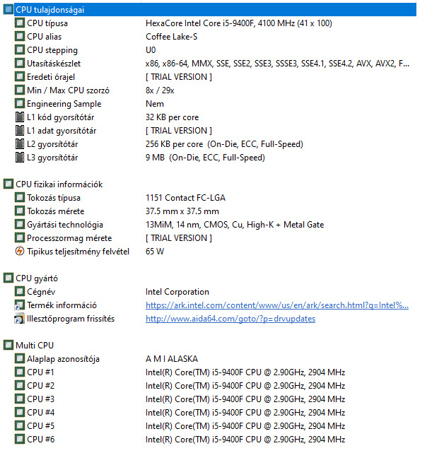
Task: Click the 'CPU gyártó' section title
Action: pyautogui.click(x=37, y=278)
